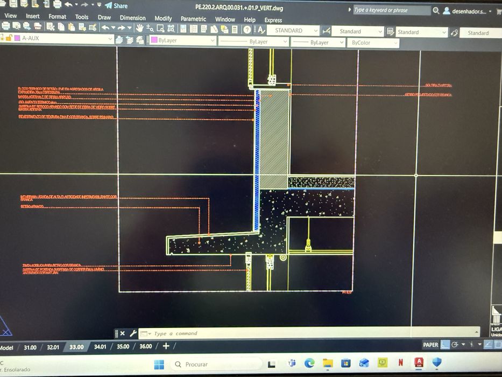Click the Help question mark icon
502x377 pixels.
coord(247,30)
